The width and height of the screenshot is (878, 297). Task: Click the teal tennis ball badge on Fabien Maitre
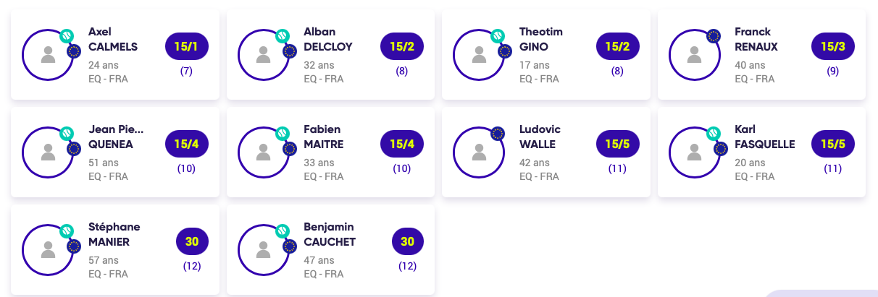point(282,133)
